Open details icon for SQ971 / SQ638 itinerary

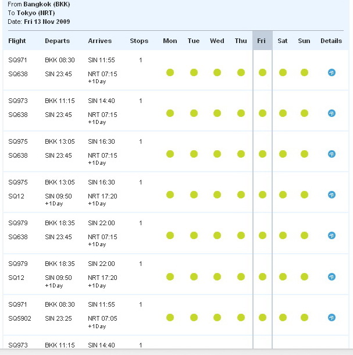click(x=331, y=73)
